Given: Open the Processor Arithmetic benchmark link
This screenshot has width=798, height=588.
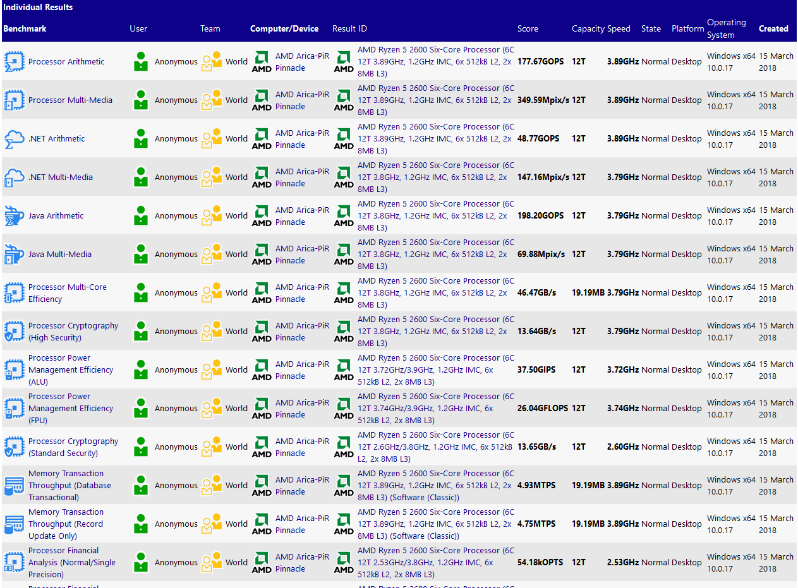Looking at the screenshot, I should [66, 62].
